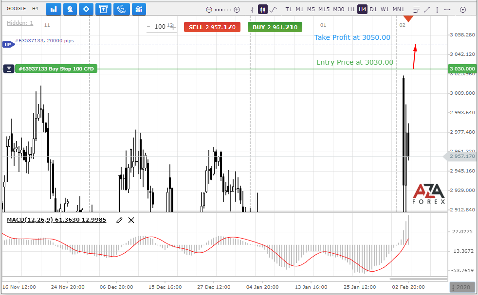Click the blue diamond toolbar button
478x295 pixels.
click(x=86, y=9)
